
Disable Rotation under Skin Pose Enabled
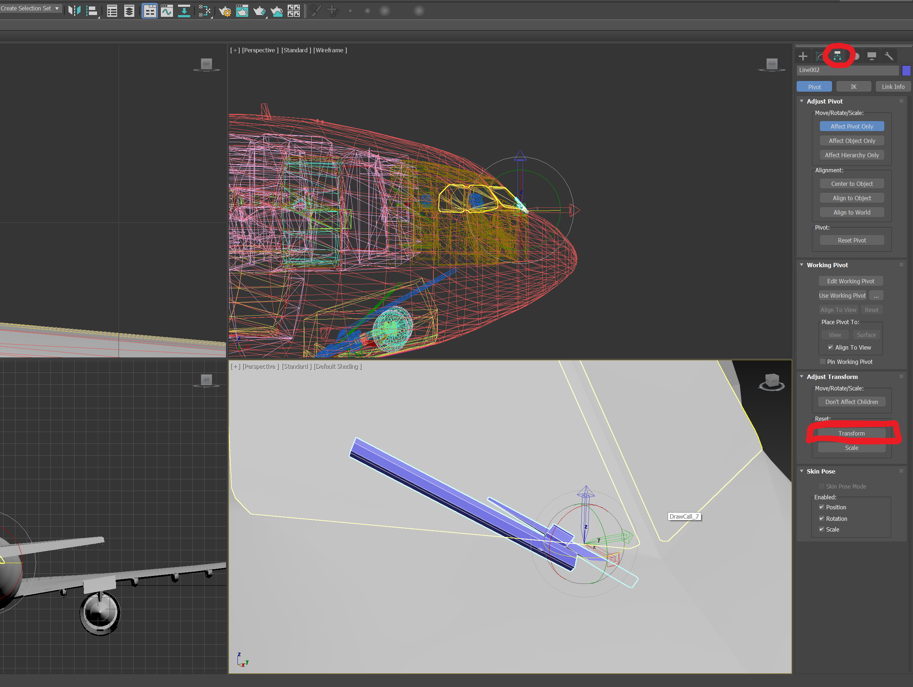[822, 519]
